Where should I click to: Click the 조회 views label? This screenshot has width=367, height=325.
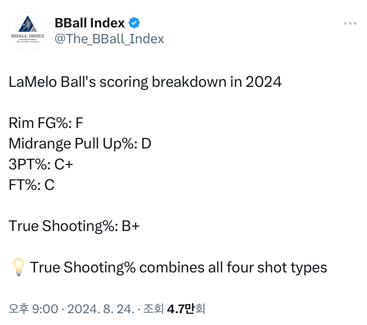point(153,309)
